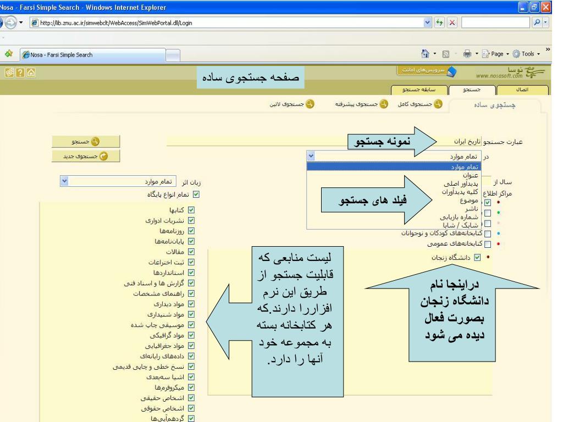This screenshot has width=563, height=422.
Task: Open جستجوی لاتین search mode
Action: tap(292, 104)
